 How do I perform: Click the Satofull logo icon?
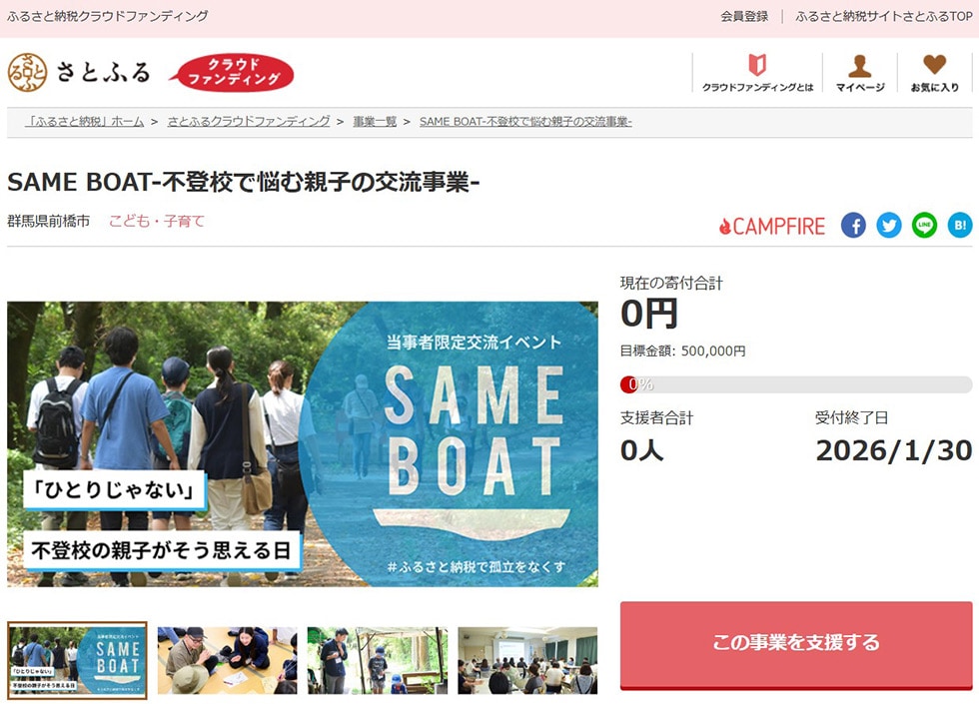tap(27, 72)
